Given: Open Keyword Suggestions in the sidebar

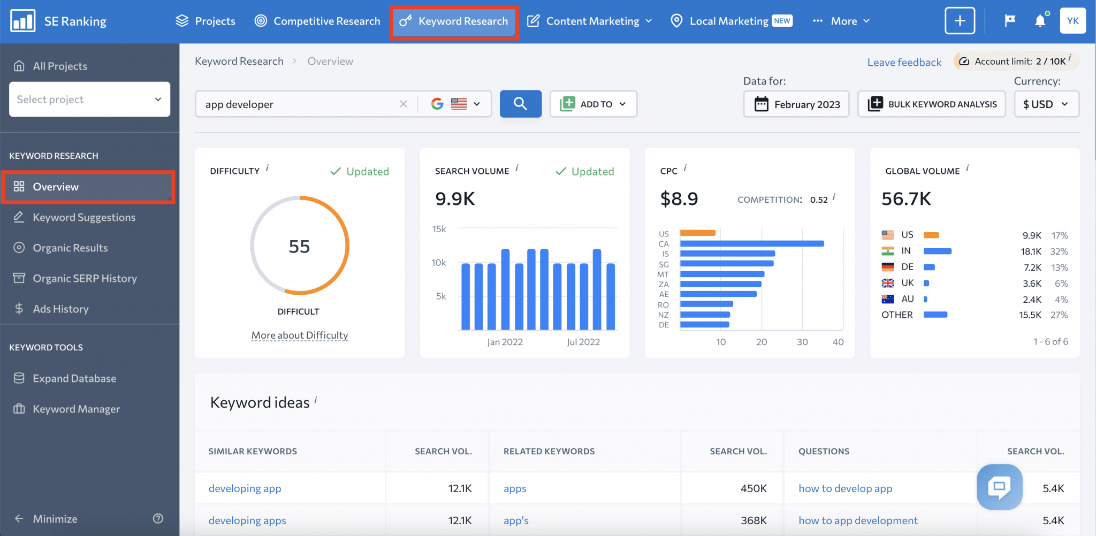Looking at the screenshot, I should click(84, 217).
